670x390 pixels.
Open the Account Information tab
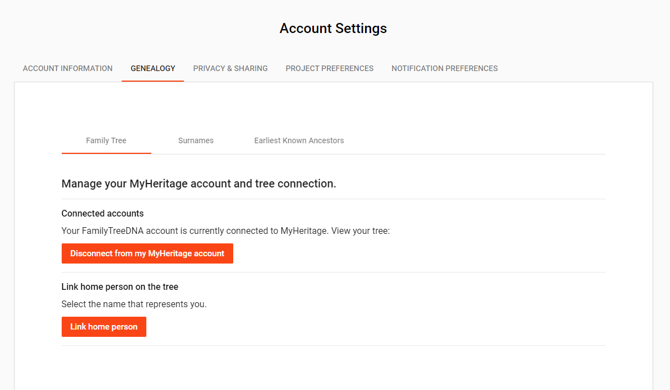pos(67,69)
